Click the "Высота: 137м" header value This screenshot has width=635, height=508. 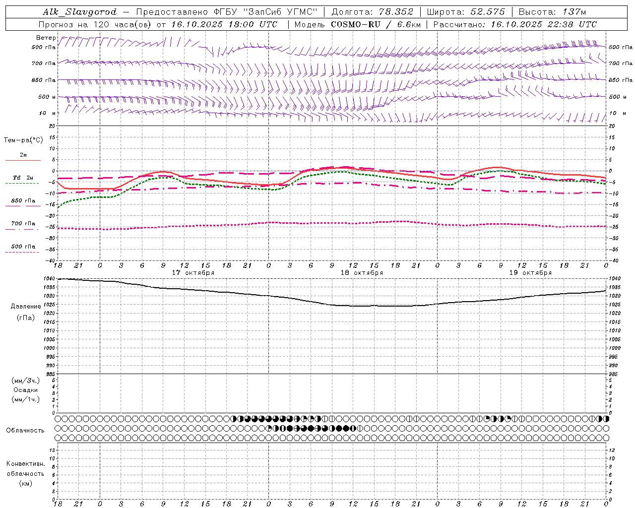click(x=552, y=12)
